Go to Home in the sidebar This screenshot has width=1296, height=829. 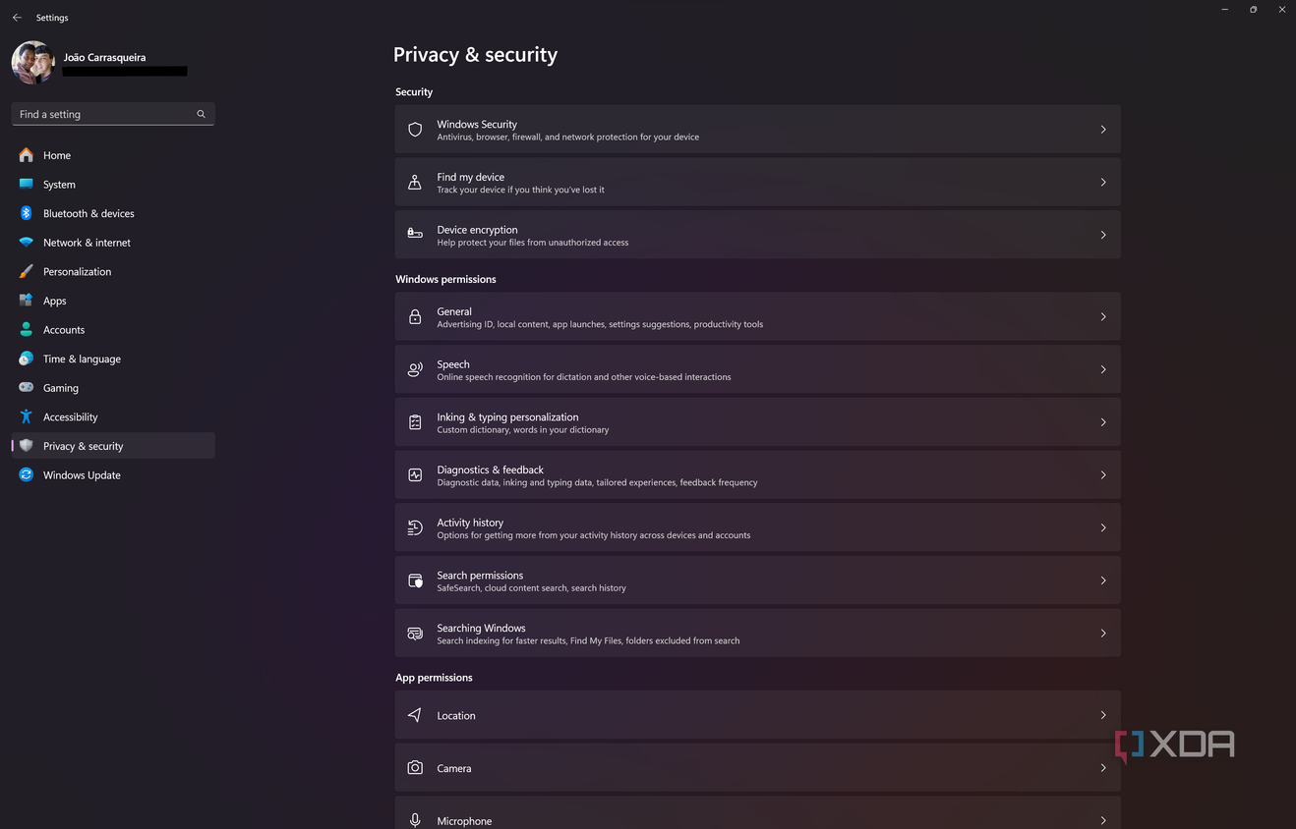click(x=113, y=155)
